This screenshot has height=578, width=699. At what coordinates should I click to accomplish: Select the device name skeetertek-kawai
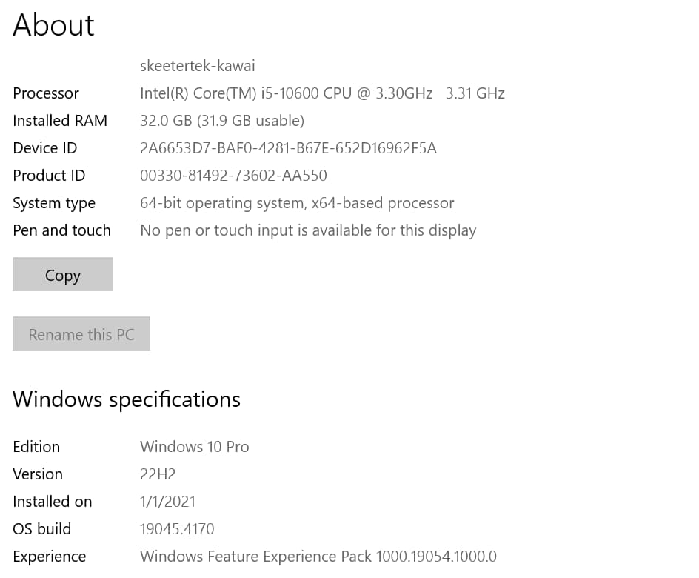click(x=197, y=65)
